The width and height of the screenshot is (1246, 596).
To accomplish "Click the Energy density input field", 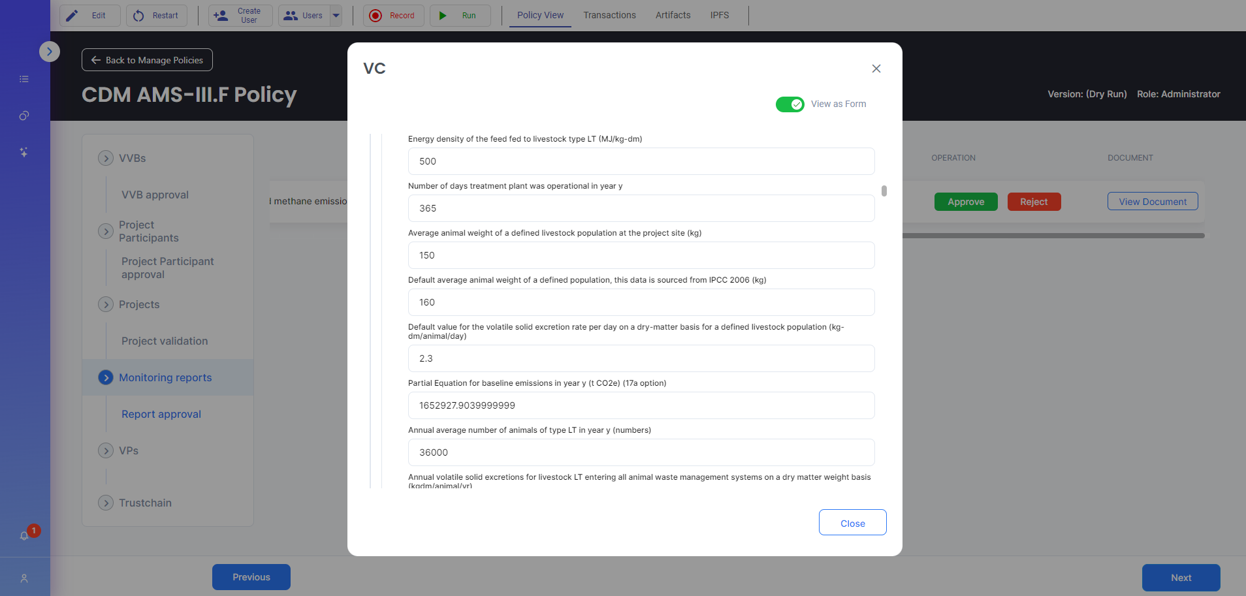I will click(641, 161).
